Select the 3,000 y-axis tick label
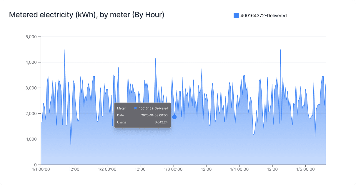Image resolution: width=356 pixels, height=185 pixels. pyautogui.click(x=31, y=88)
